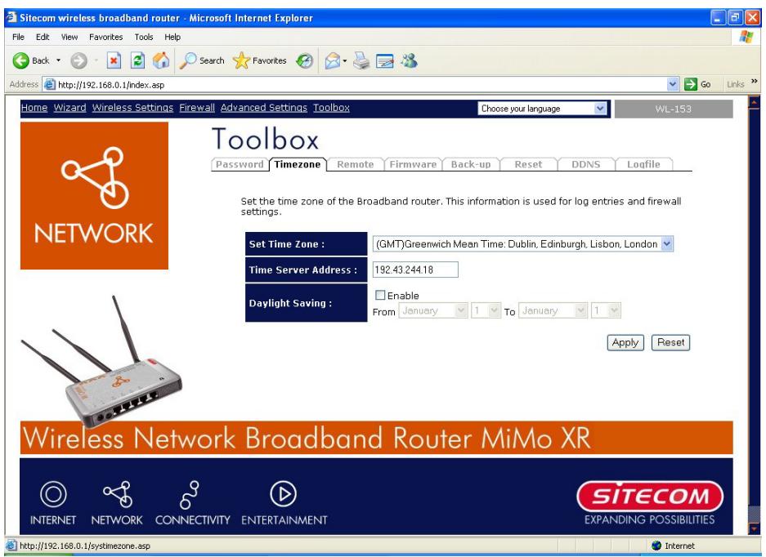The width and height of the screenshot is (766, 557).
Task: Open the Advanced Settings navigation link
Action: tap(264, 108)
